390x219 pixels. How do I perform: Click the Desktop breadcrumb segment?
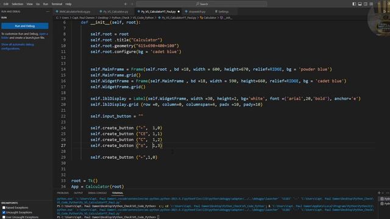(x=103, y=18)
